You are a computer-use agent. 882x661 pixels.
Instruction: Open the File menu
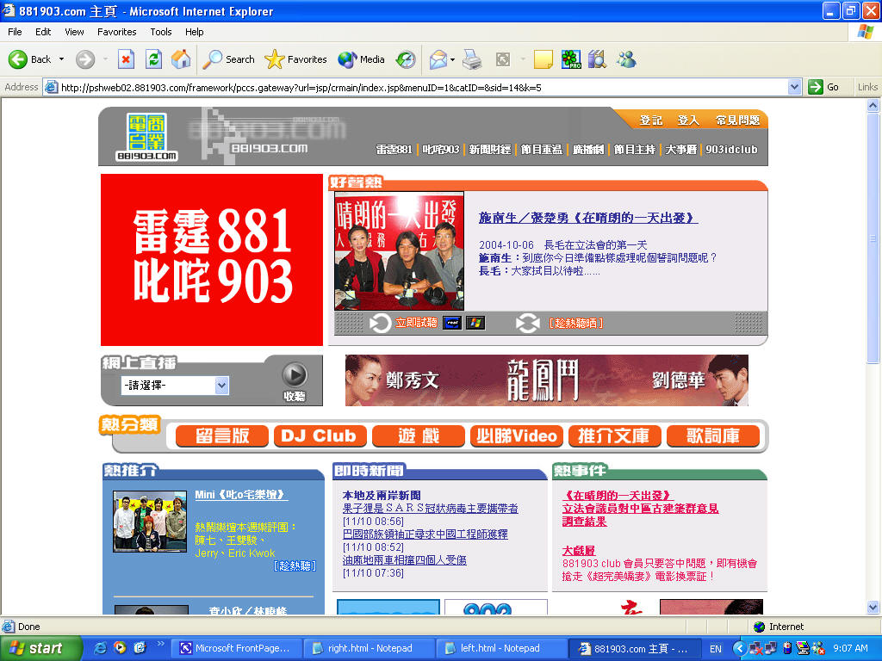(15, 32)
